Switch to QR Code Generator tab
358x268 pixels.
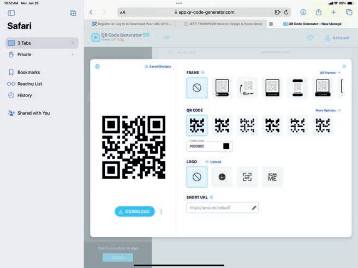tap(312, 23)
